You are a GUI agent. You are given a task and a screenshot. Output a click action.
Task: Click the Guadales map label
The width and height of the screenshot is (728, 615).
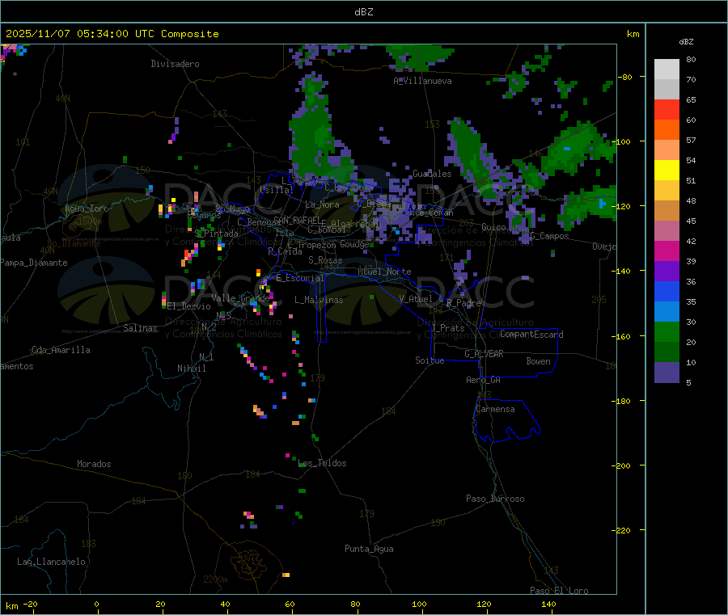pyautogui.click(x=432, y=174)
